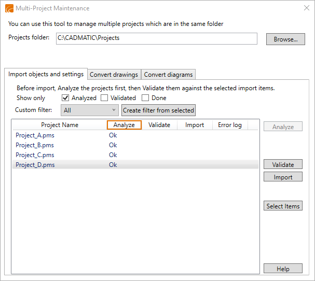This screenshot has height=281, width=315.
Task: Close the Multi-Project Maintenance dialog
Action: (x=306, y=8)
